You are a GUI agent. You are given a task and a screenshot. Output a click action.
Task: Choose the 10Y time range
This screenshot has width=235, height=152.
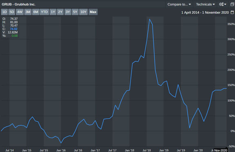[83, 12]
